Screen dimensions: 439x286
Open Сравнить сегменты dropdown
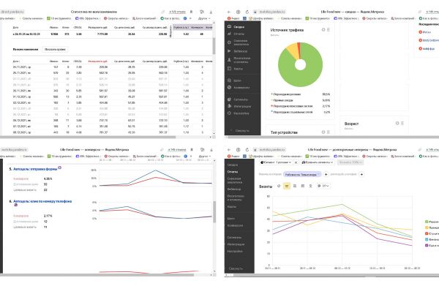(x=318, y=162)
